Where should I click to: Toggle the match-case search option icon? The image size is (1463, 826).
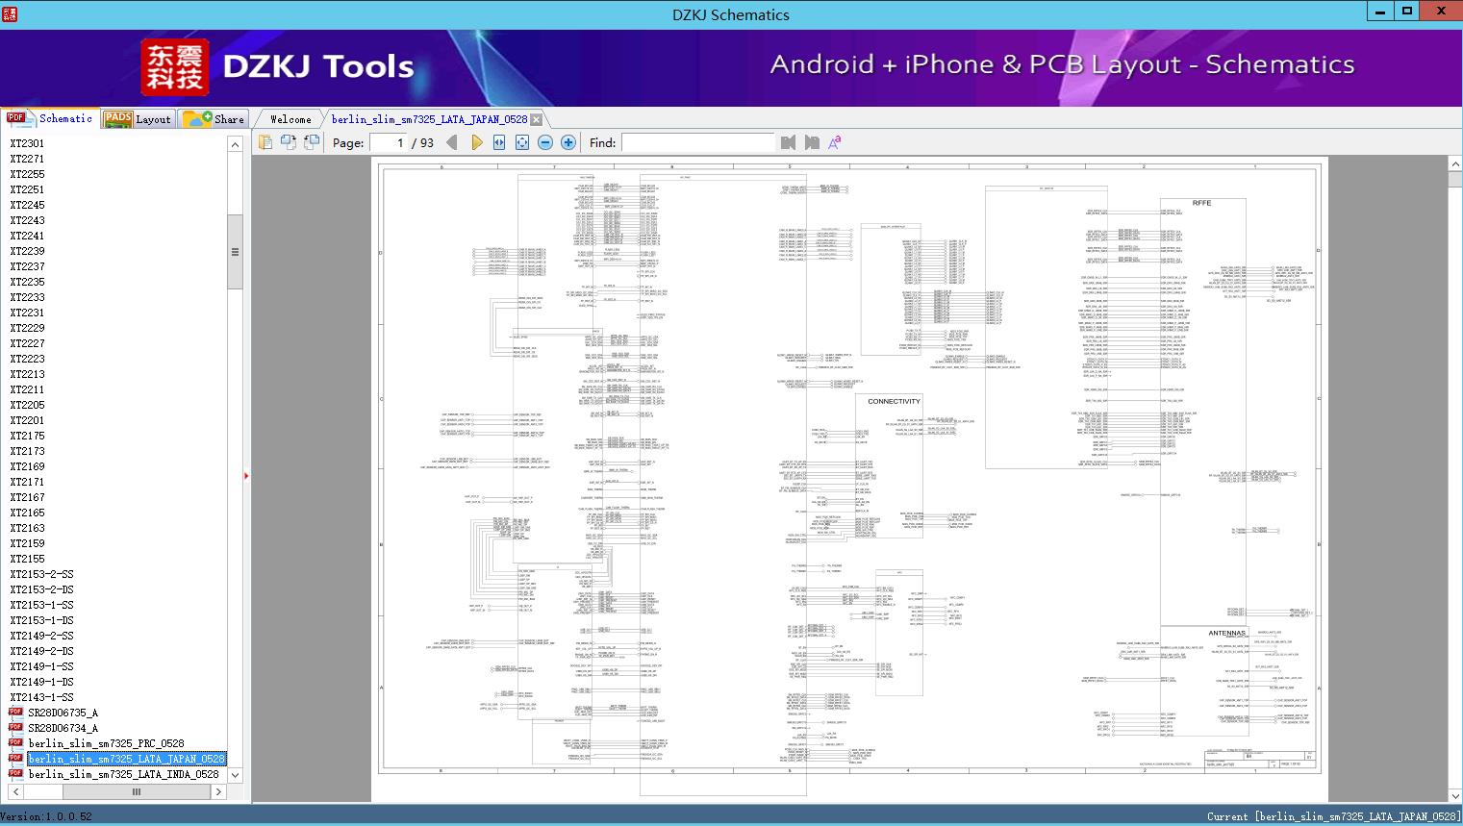click(x=835, y=142)
